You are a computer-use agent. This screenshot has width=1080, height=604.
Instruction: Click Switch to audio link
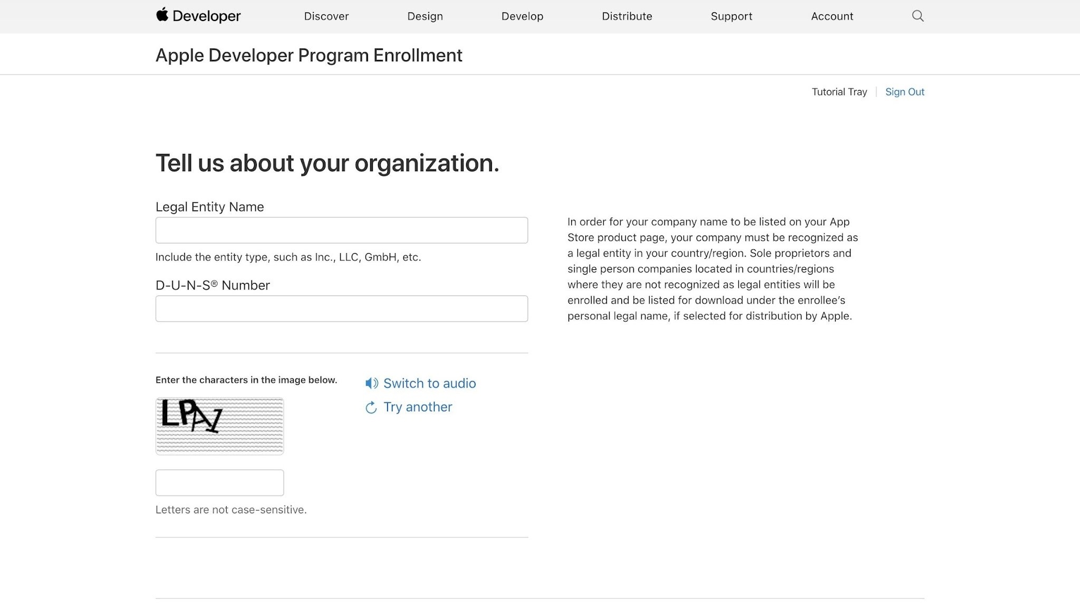click(x=429, y=383)
